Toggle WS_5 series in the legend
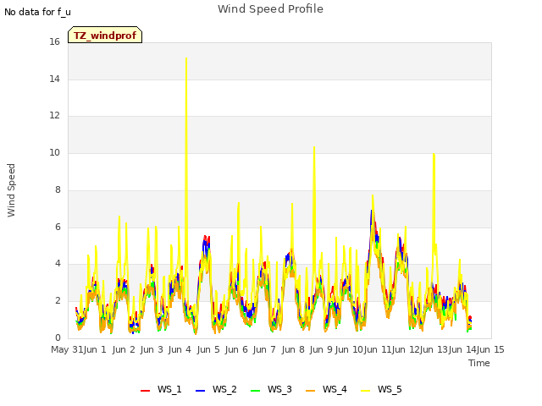Screen dimensions: 542x406 pyautogui.click(x=381, y=390)
